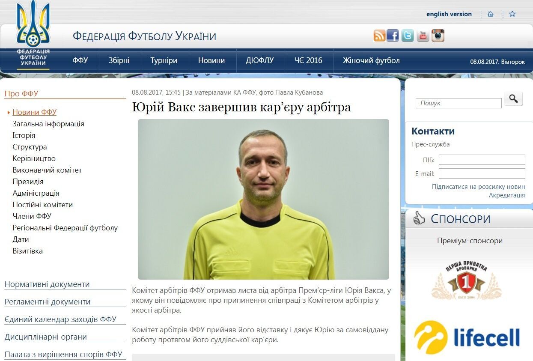
Task: Click the FFU trident logo
Action: click(x=33, y=34)
